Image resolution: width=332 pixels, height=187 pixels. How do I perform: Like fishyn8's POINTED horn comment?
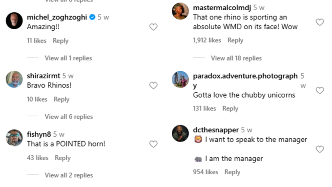click(x=153, y=144)
